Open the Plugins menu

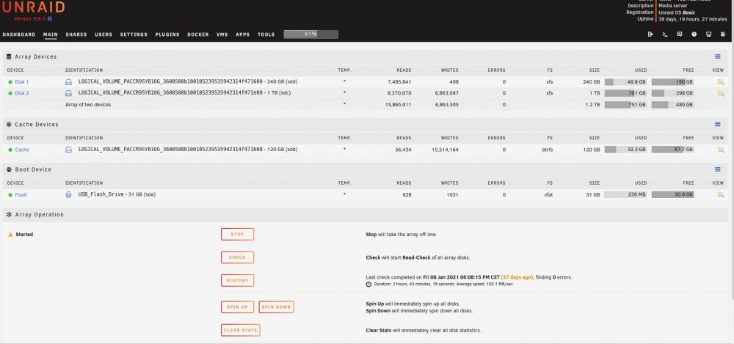(167, 34)
